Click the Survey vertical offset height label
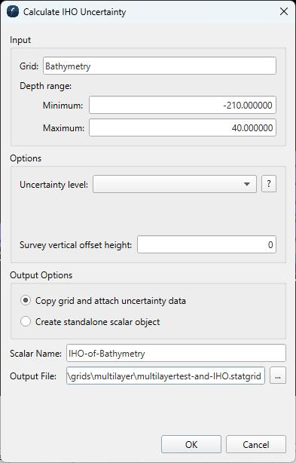The width and height of the screenshot is (296, 463). [x=75, y=245]
